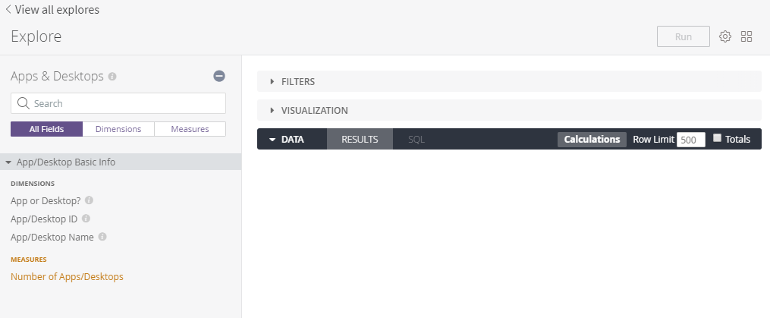770x318 pixels.
Task: Show info for App/Desktop Name dimension
Action: [x=102, y=237]
